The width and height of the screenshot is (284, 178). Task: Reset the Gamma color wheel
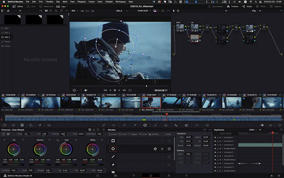click(x=50, y=140)
